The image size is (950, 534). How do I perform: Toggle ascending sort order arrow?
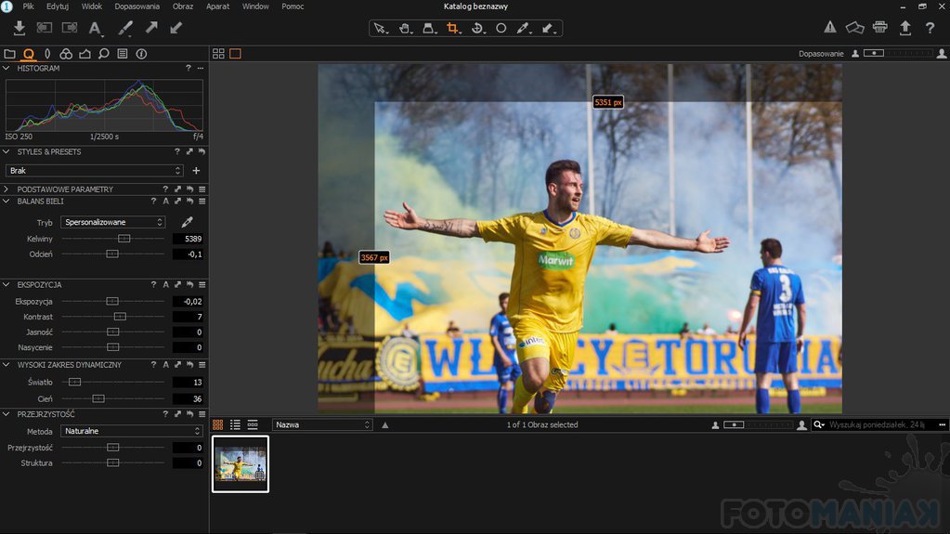pyautogui.click(x=384, y=425)
